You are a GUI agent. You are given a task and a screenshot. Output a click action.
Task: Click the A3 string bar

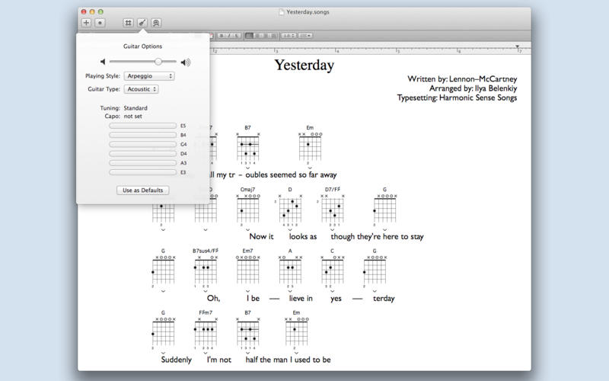pyautogui.click(x=142, y=163)
